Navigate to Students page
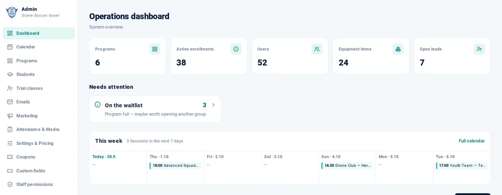502x195 pixels. pyautogui.click(x=39, y=74)
